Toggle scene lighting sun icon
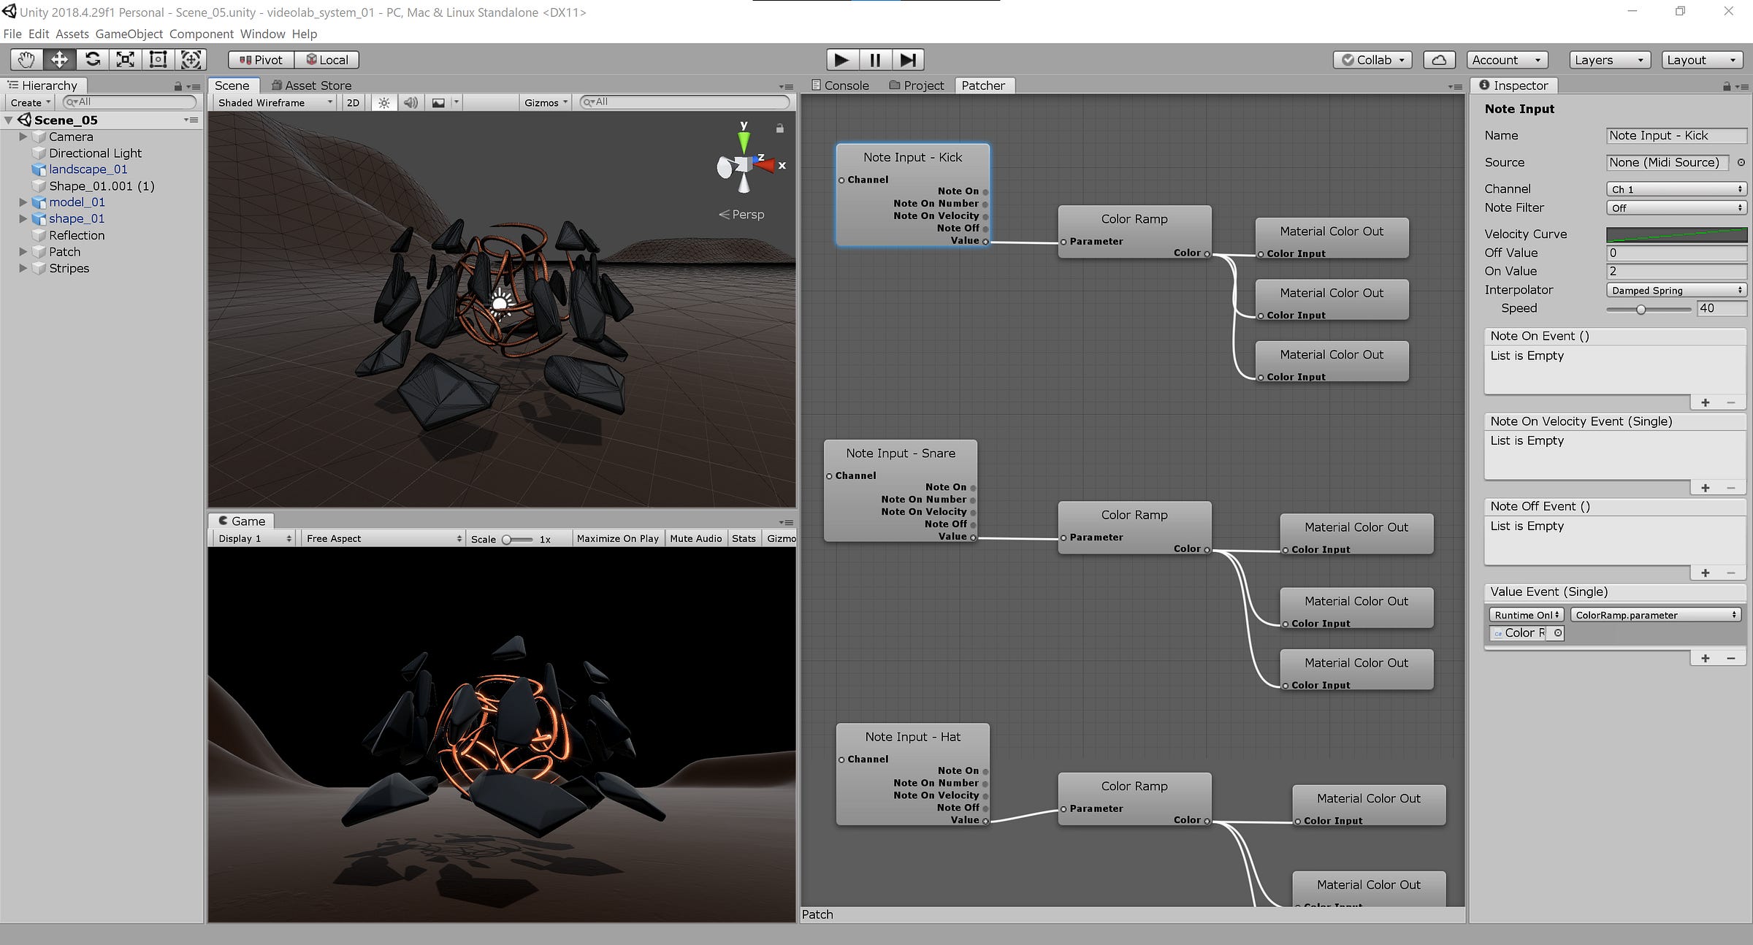This screenshot has width=1753, height=945. click(383, 103)
